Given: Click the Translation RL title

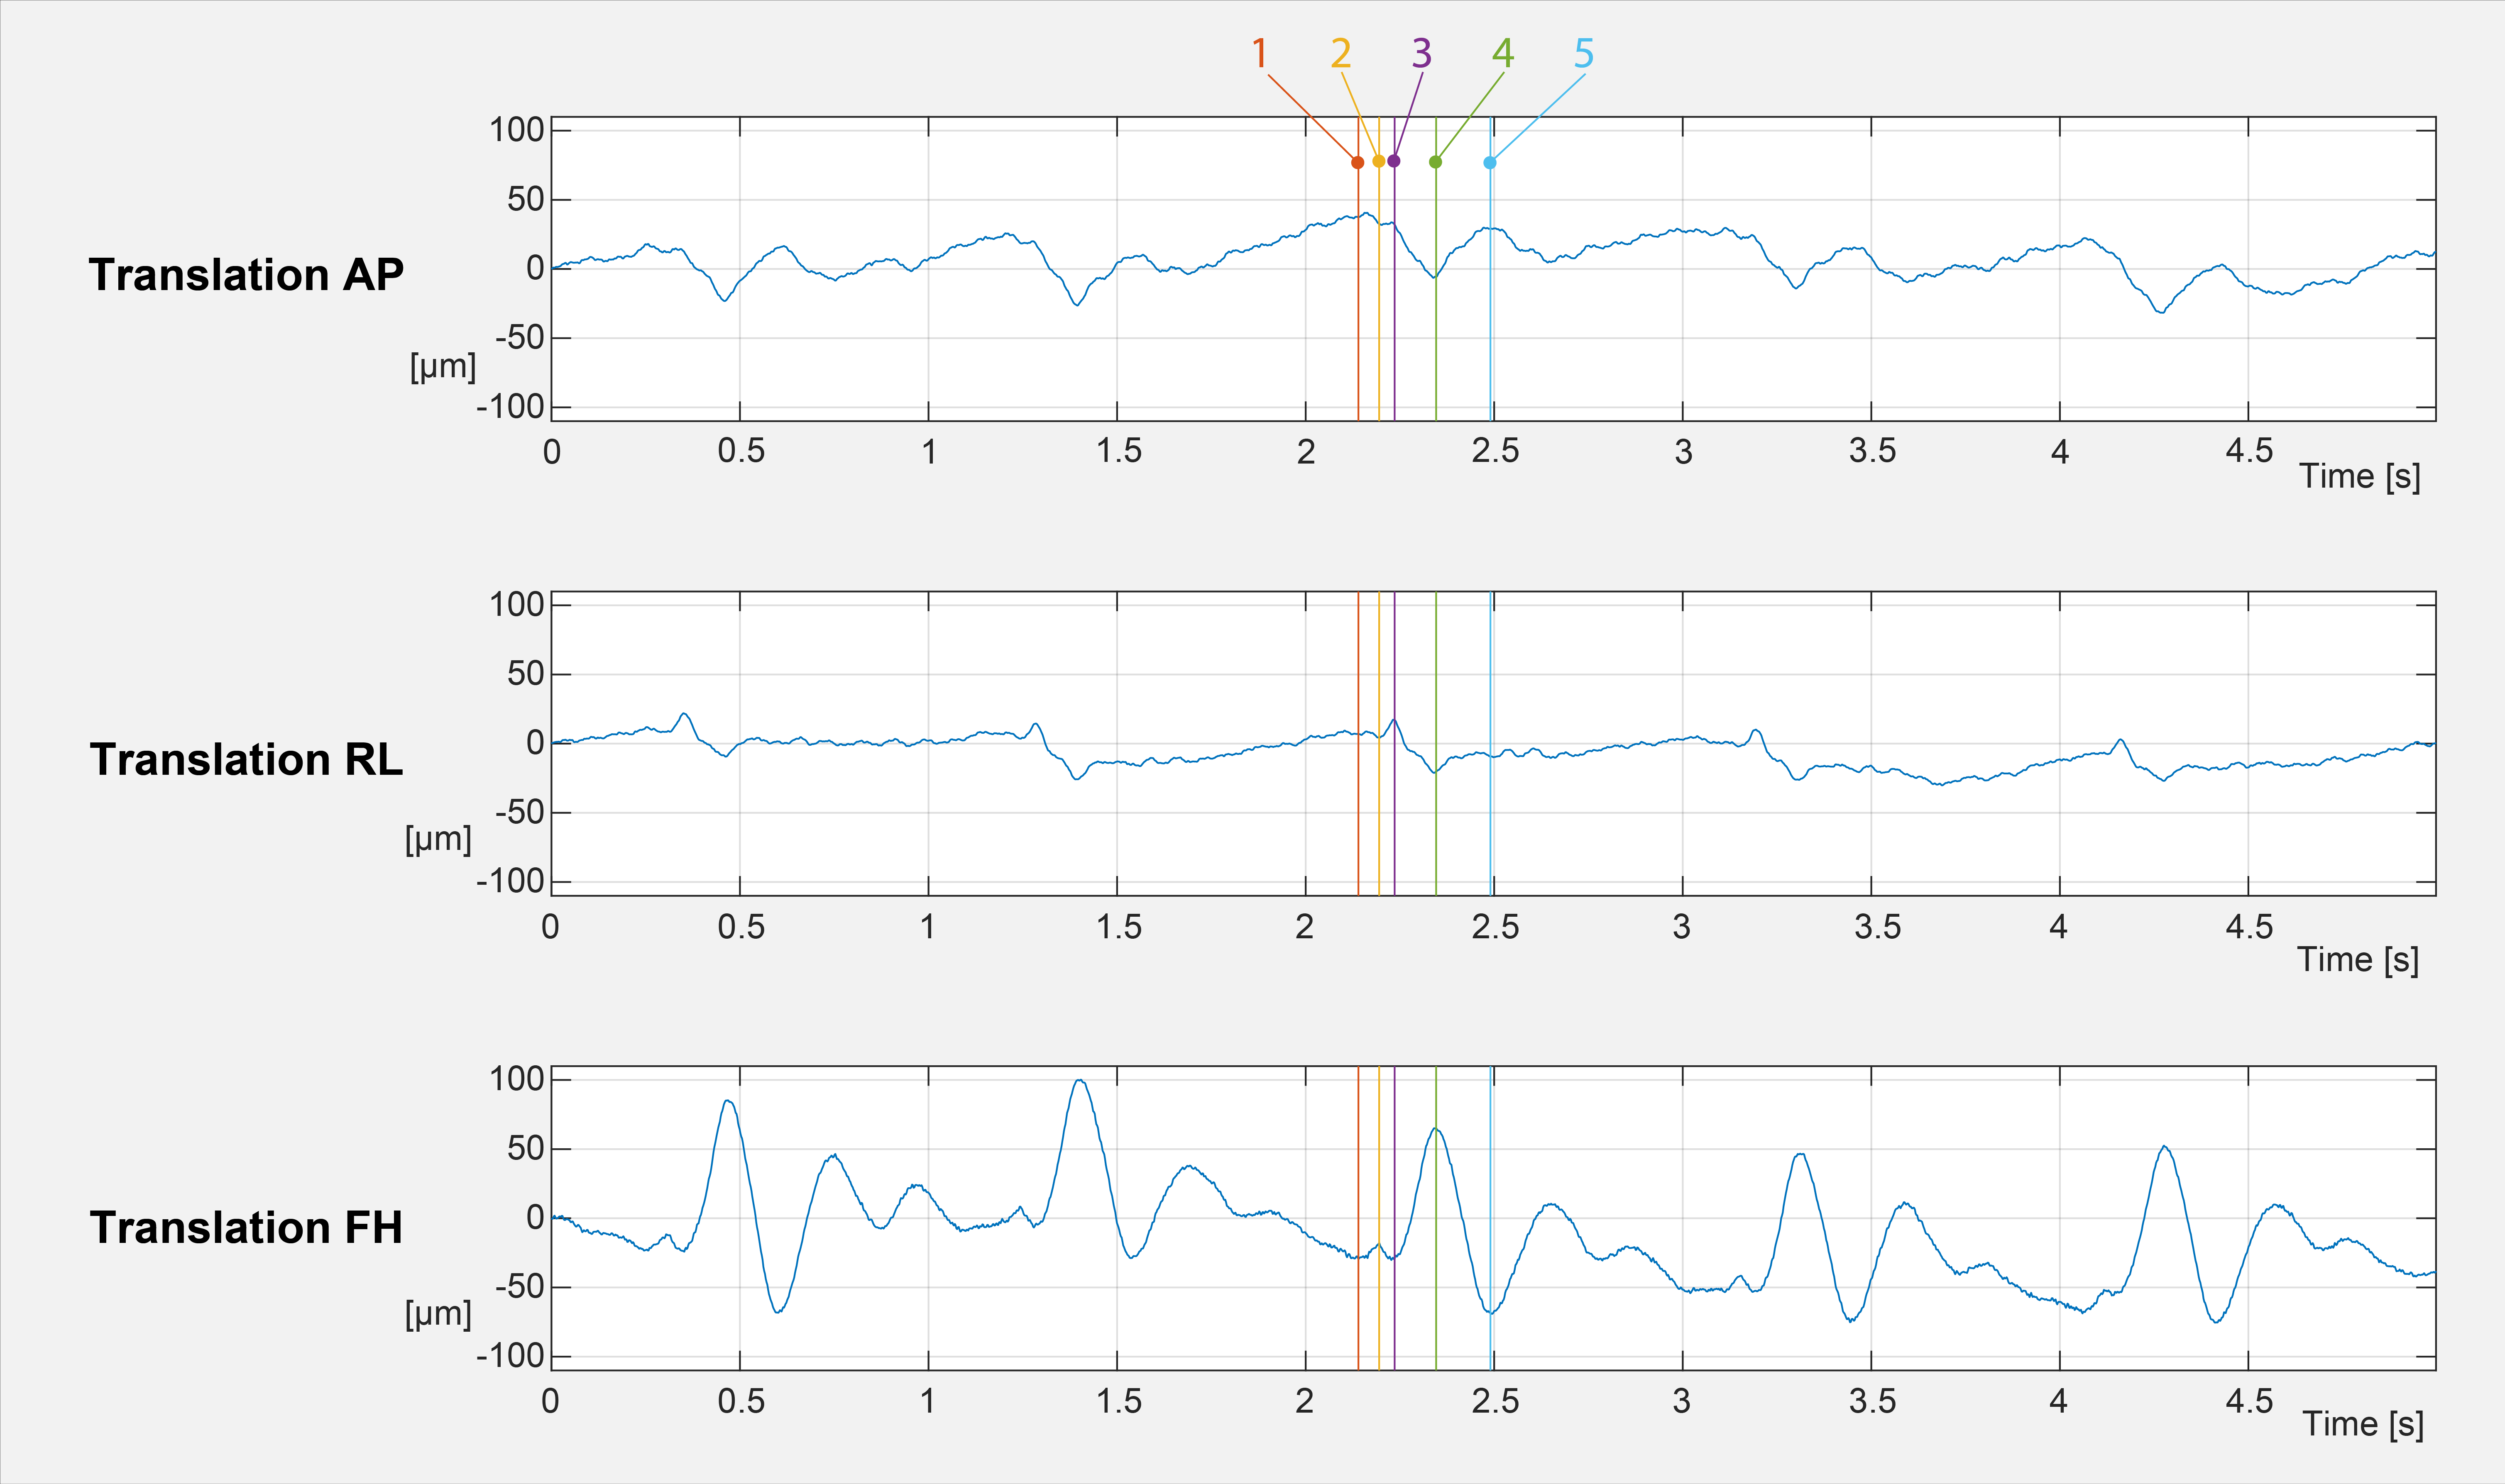Looking at the screenshot, I should click(x=246, y=760).
